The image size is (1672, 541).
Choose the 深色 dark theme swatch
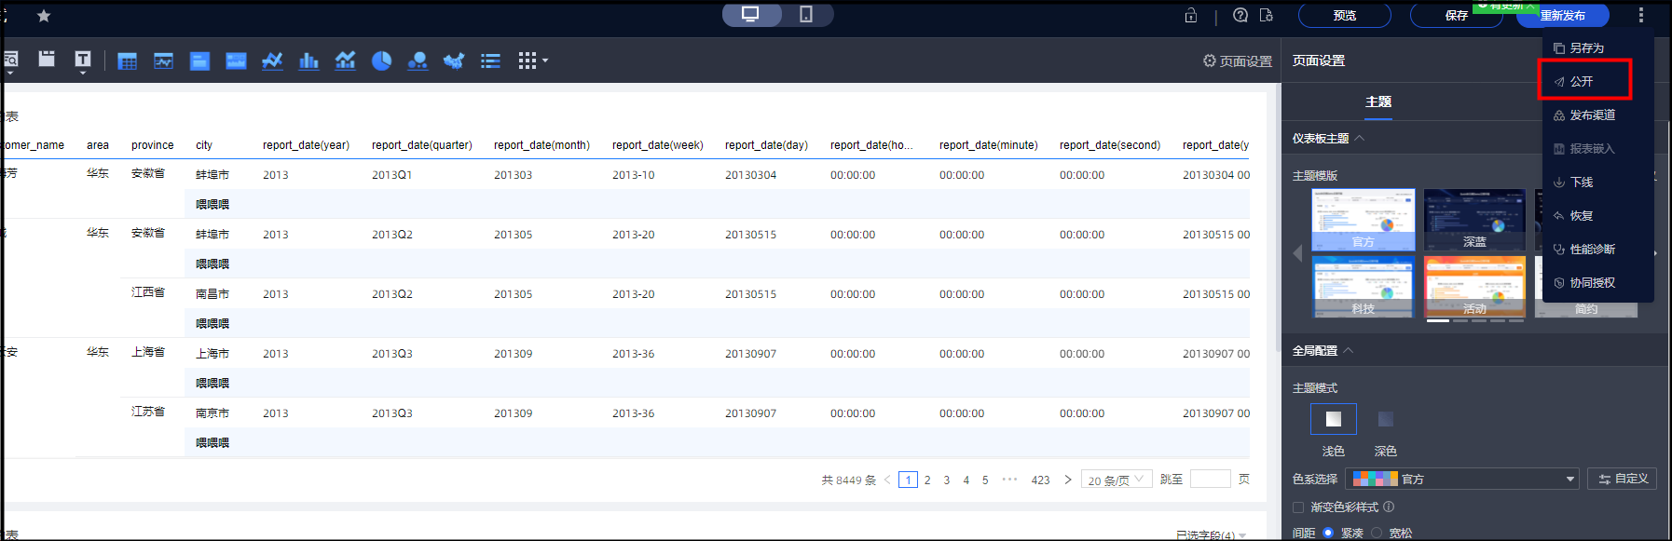coord(1385,419)
